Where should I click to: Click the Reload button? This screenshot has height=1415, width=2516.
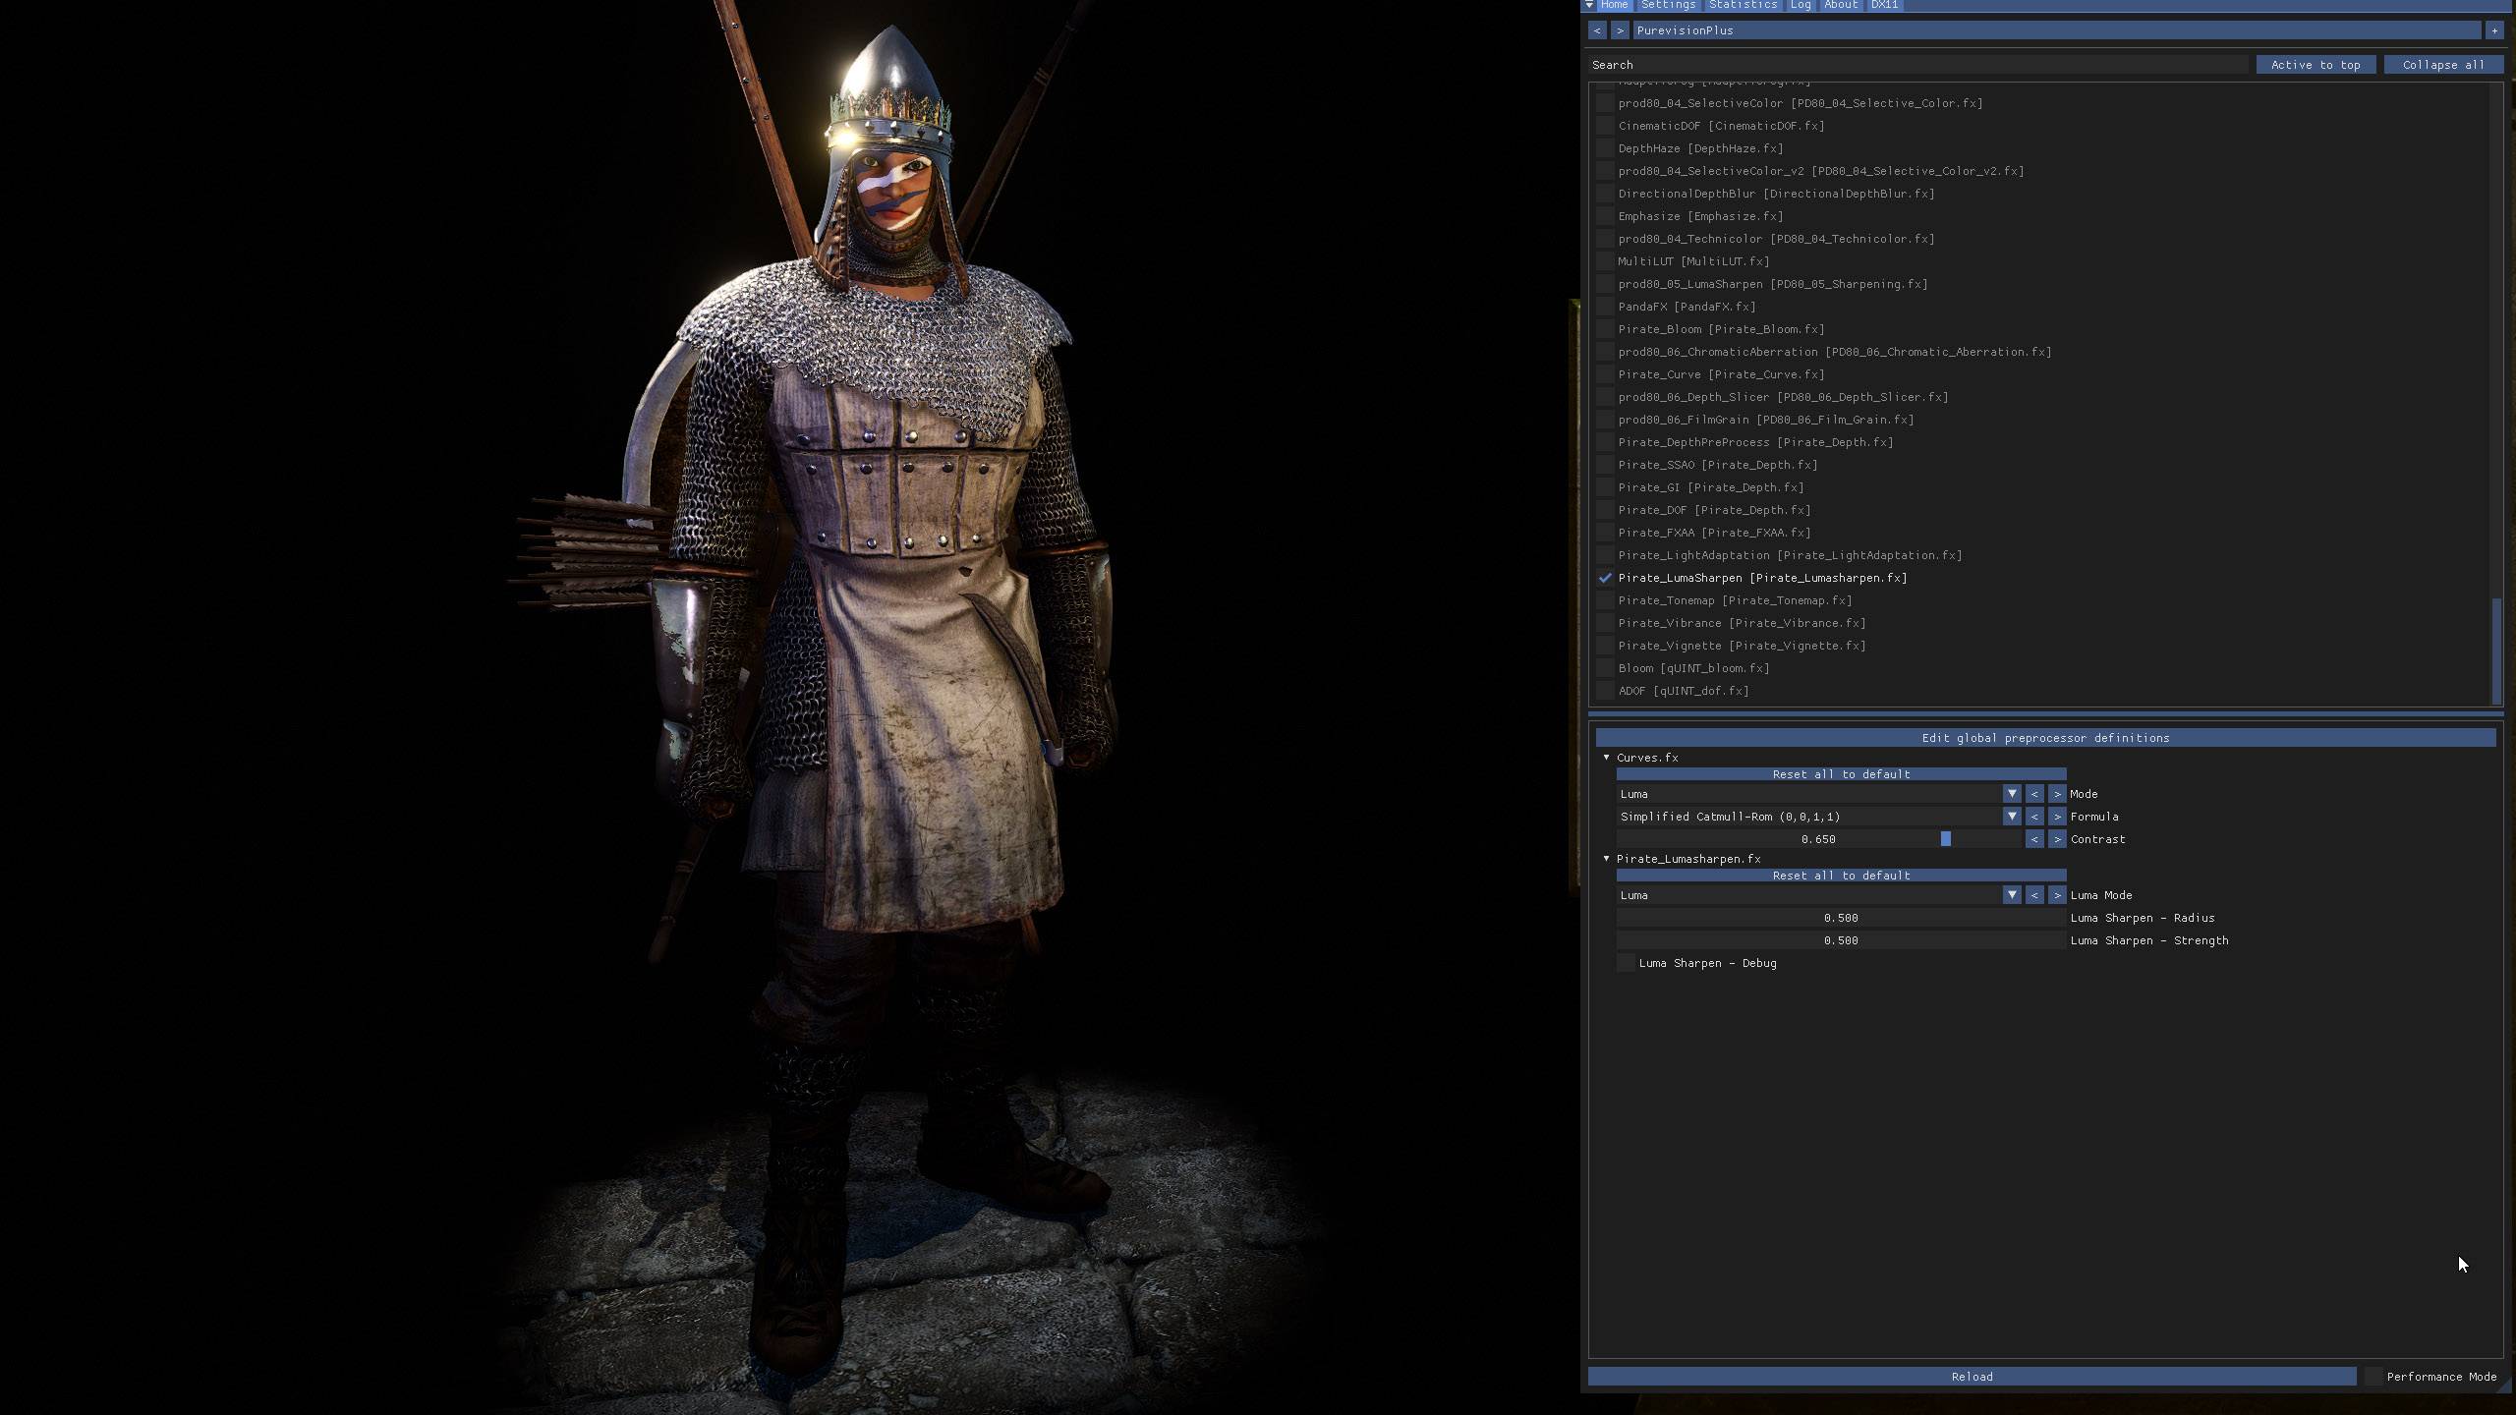pyautogui.click(x=1972, y=1377)
